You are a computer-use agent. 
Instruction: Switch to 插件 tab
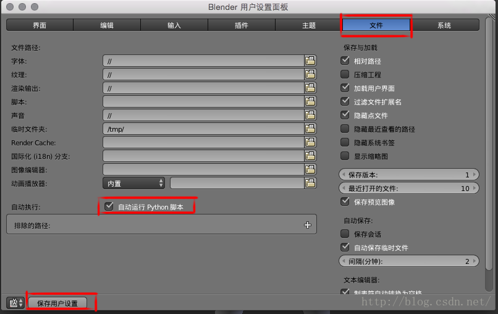242,25
